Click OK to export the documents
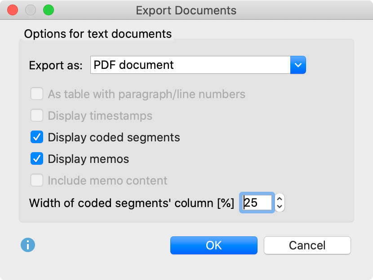Image resolution: width=373 pixels, height=280 pixels. pos(213,245)
